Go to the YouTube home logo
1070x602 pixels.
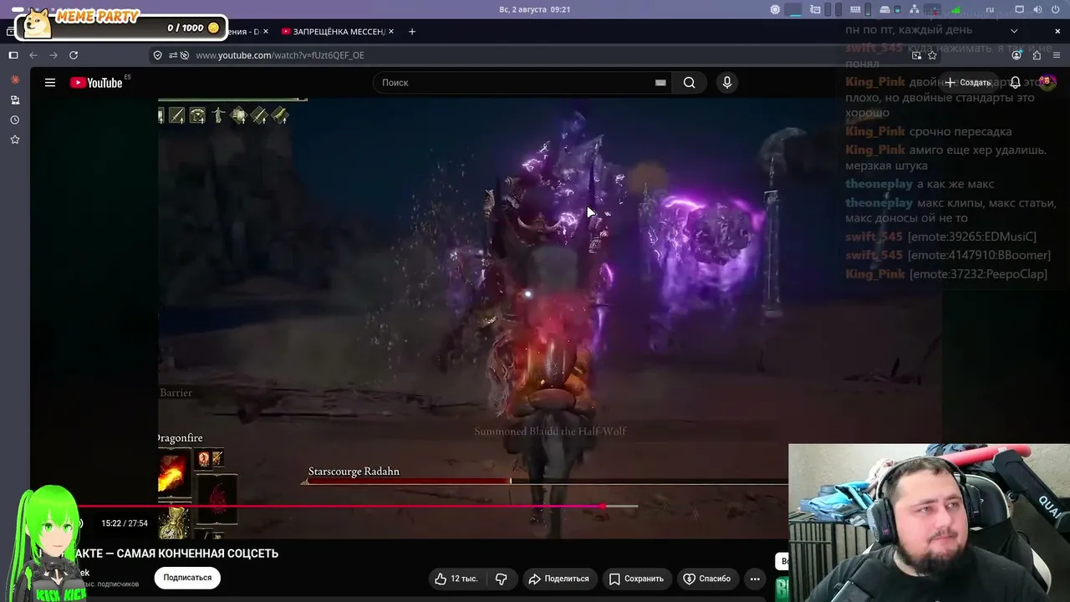click(x=96, y=83)
